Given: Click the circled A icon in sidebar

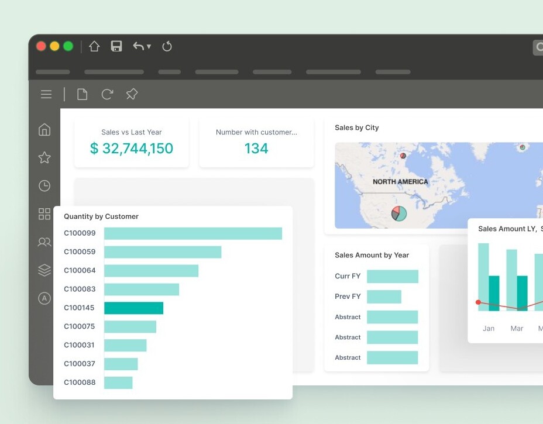Looking at the screenshot, I should (44, 298).
